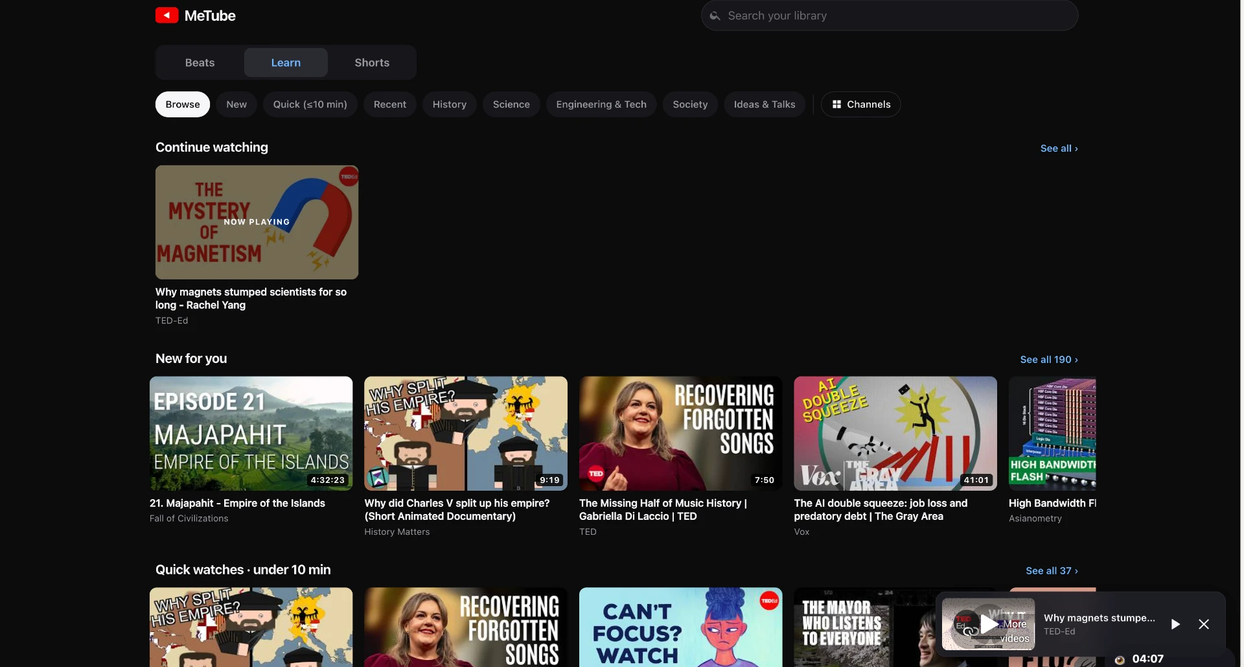The height and width of the screenshot is (667, 1244).
Task: Open See all 190 new videos
Action: coord(1049,360)
